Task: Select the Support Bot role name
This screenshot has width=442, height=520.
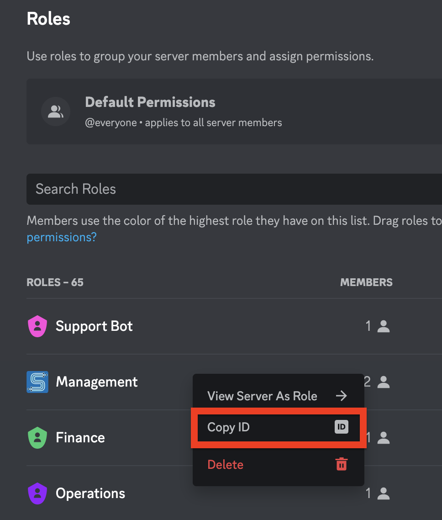Action: click(x=94, y=326)
